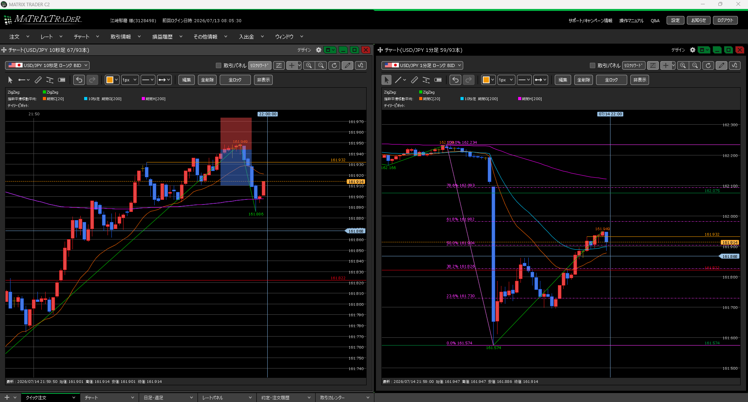
Task: Redo drawing in 10秒足 chart
Action: coord(92,80)
